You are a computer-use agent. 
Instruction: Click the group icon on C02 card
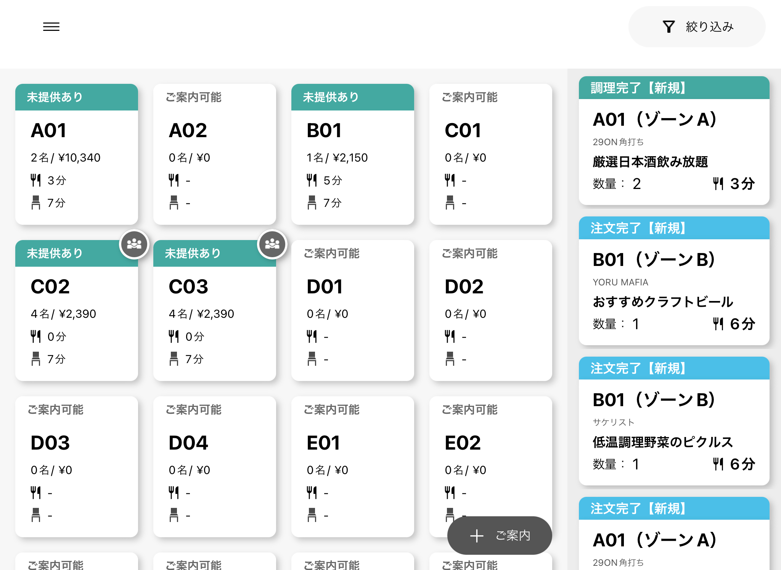tap(134, 244)
